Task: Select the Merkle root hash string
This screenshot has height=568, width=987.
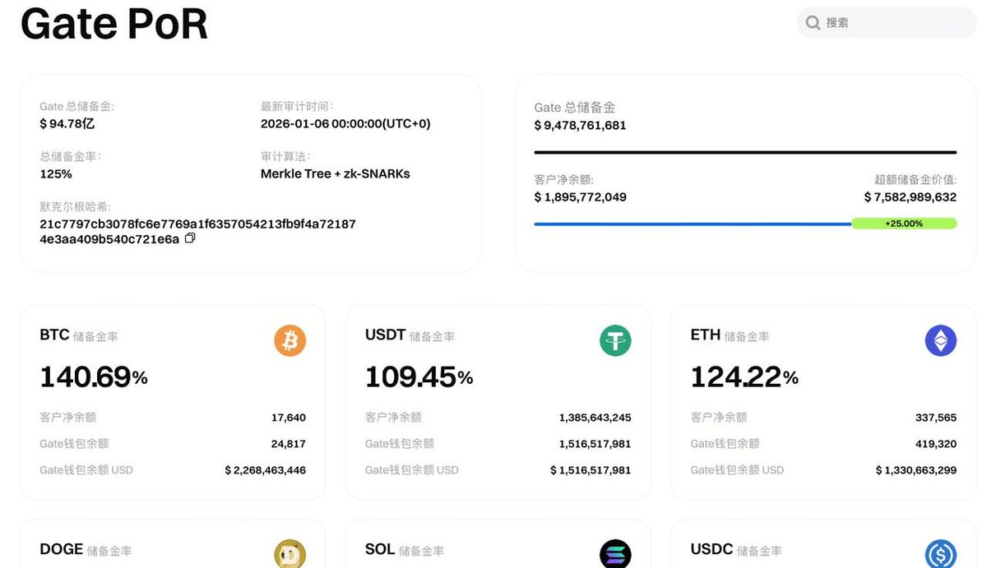Action: 197,231
